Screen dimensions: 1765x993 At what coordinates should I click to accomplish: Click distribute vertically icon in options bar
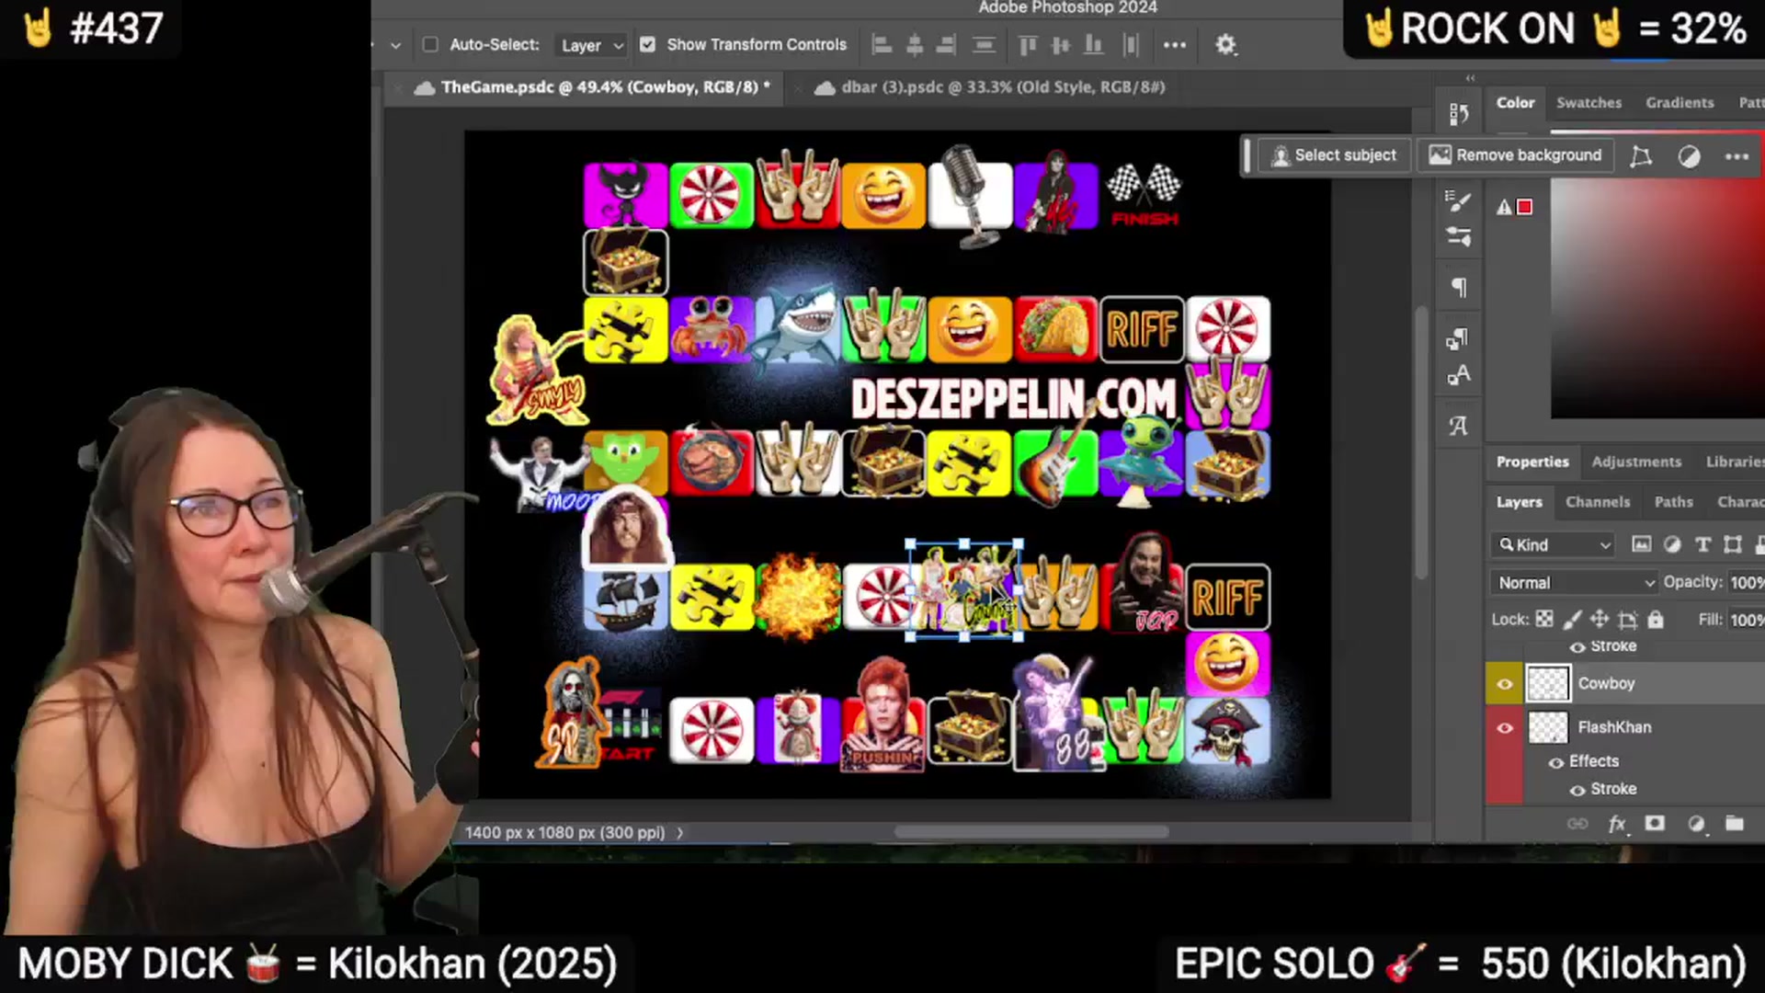[x=984, y=44]
